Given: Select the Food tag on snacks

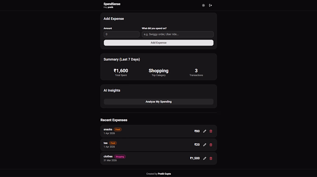Looking at the screenshot, I should [x=118, y=129].
